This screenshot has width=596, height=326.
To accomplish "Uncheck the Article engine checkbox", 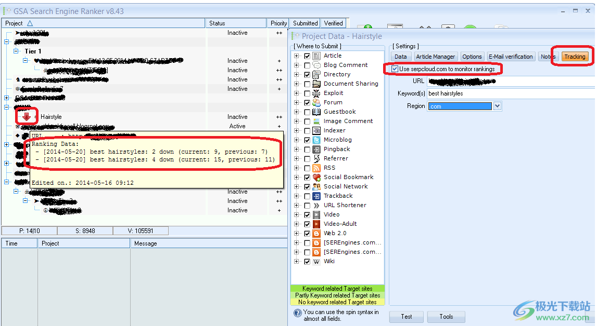I will (x=307, y=56).
